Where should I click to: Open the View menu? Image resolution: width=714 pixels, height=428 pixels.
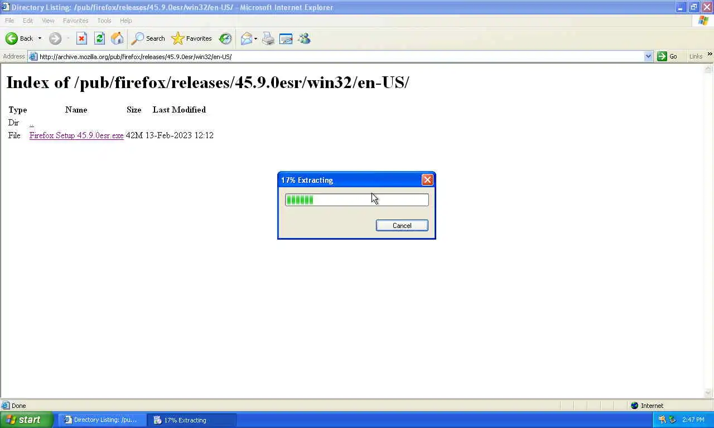click(x=48, y=21)
